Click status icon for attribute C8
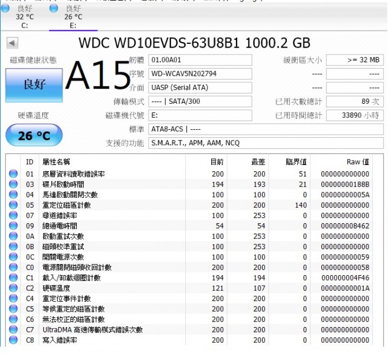Viewport: 389px width, 353px height. (x=13, y=340)
